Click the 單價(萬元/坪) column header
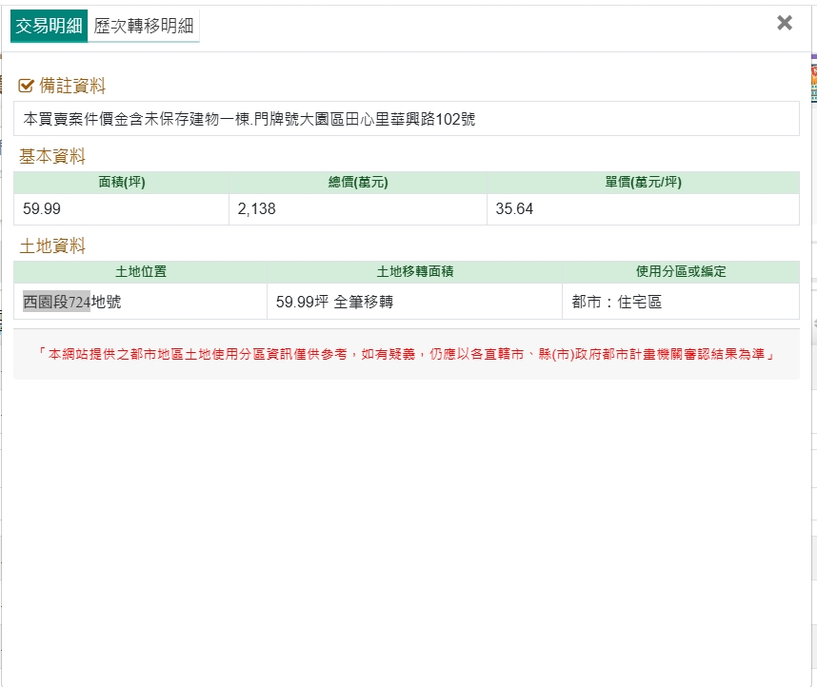This screenshot has width=817, height=687. [x=643, y=183]
